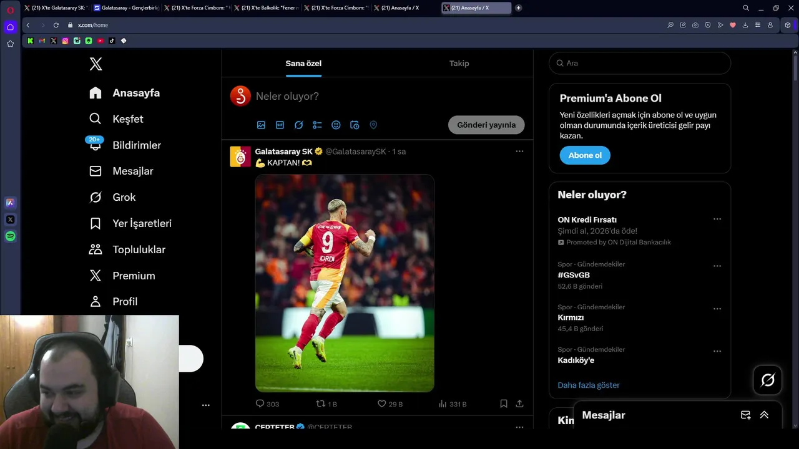Expand the Mesajlar drawer
The width and height of the screenshot is (799, 449).
point(764,415)
